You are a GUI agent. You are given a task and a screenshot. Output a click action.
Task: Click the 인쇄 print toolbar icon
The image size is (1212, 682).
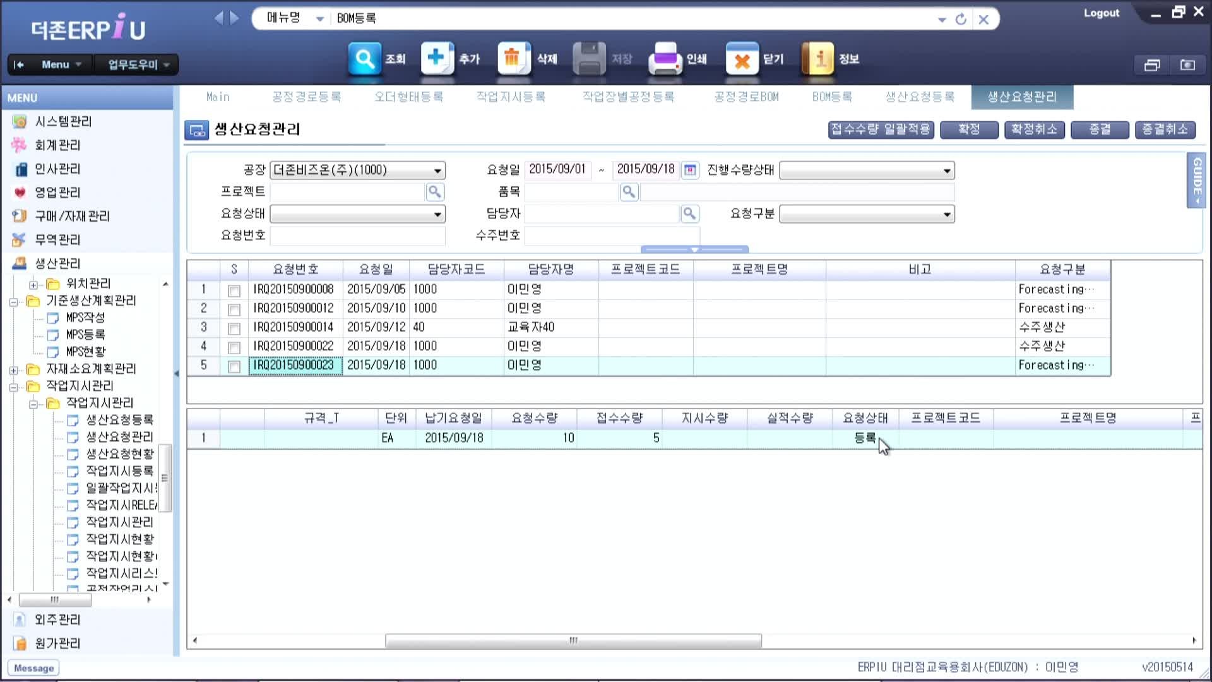coord(665,59)
